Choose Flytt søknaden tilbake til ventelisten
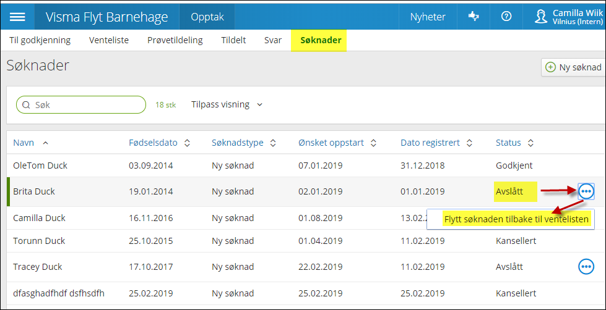This screenshot has width=606, height=310. coord(516,219)
